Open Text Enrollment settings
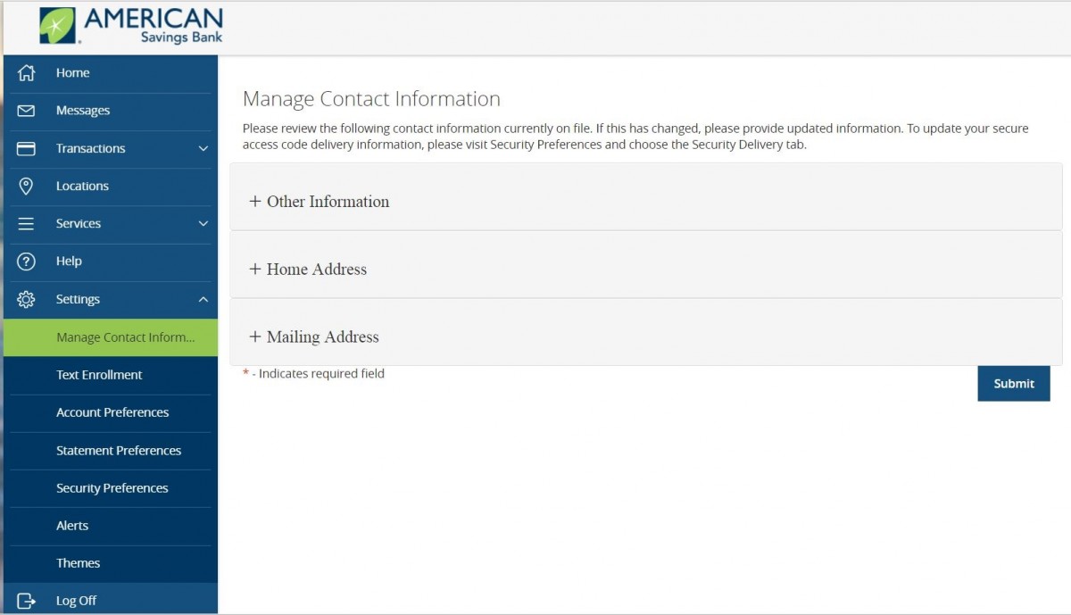The height and width of the screenshot is (615, 1071). click(99, 375)
